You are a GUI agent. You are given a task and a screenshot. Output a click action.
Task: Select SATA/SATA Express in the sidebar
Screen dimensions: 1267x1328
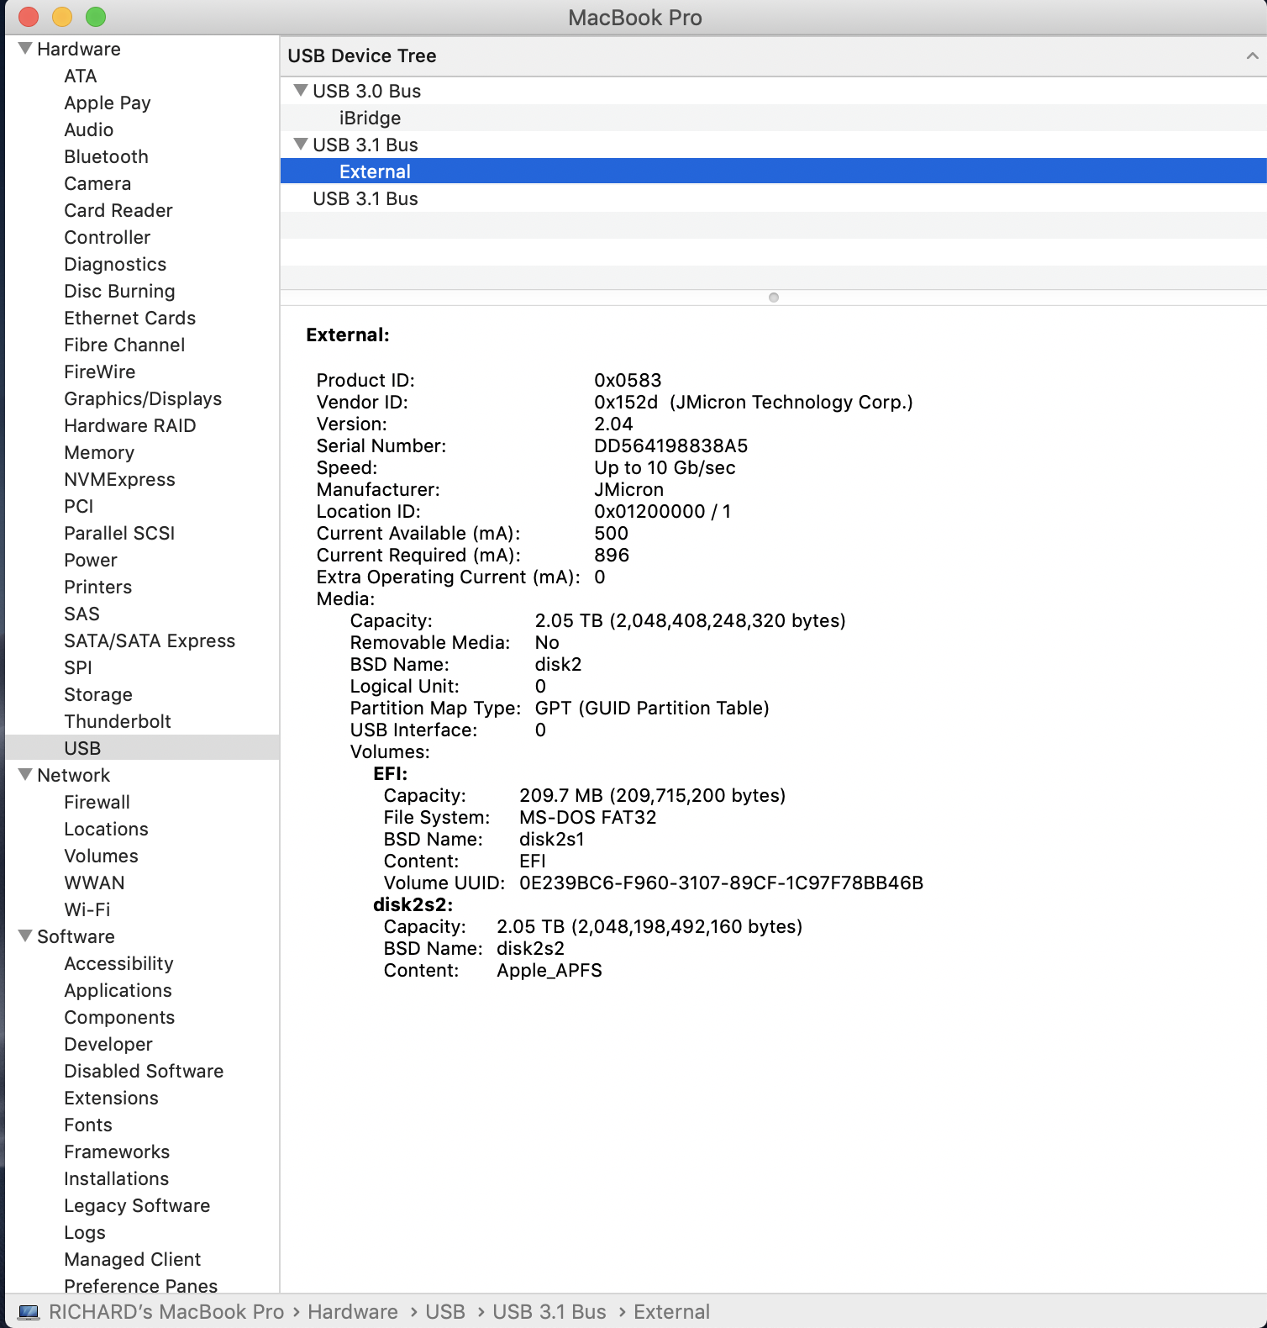[x=150, y=640]
